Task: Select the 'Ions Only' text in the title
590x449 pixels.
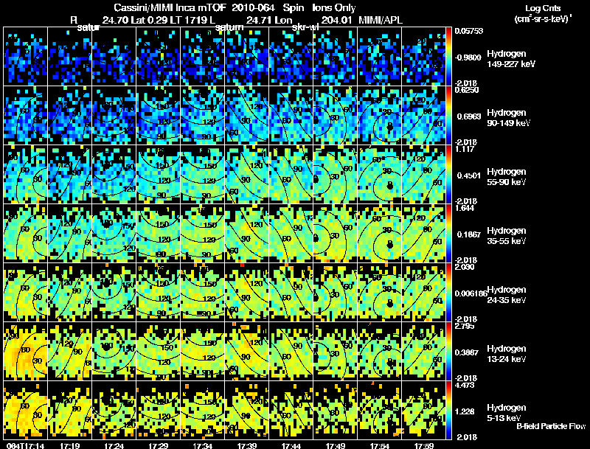Action: click(x=334, y=7)
